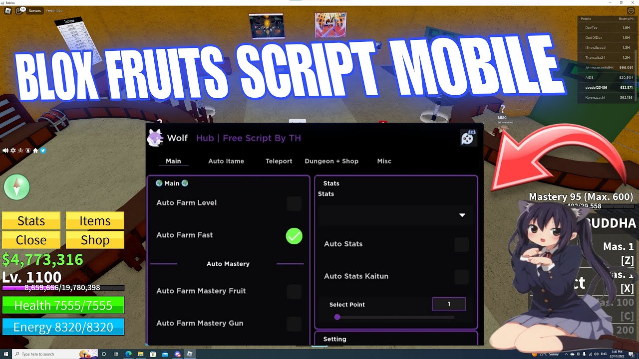Click the Energy 8320/8320 bar
The image size is (639, 359).
[63, 327]
